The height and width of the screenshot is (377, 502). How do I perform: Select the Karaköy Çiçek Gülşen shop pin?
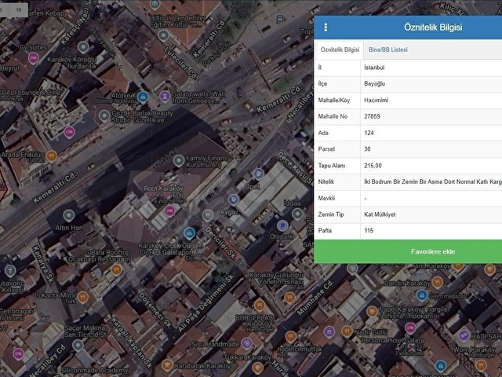coord(189,233)
